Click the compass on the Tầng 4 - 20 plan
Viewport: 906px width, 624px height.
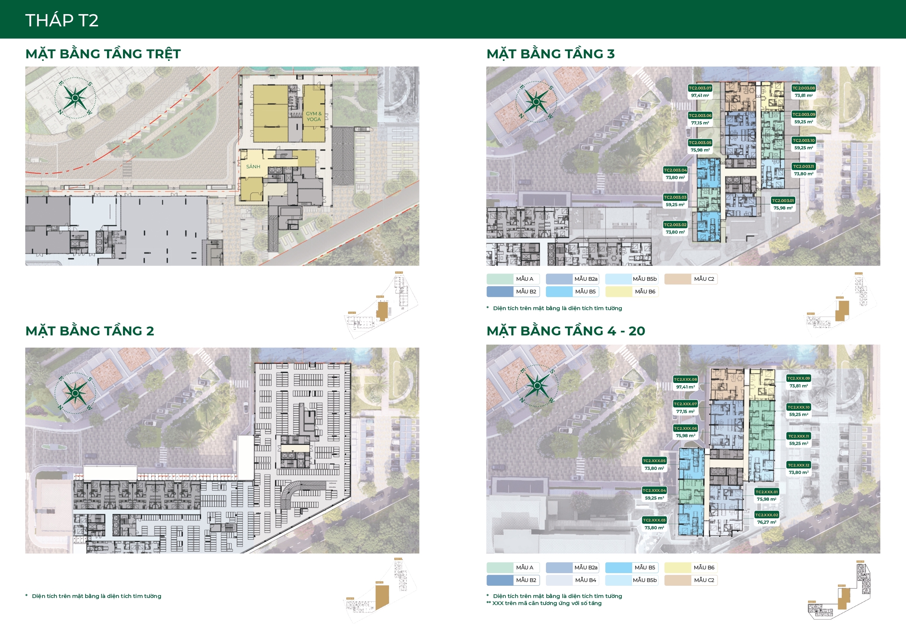click(x=537, y=386)
